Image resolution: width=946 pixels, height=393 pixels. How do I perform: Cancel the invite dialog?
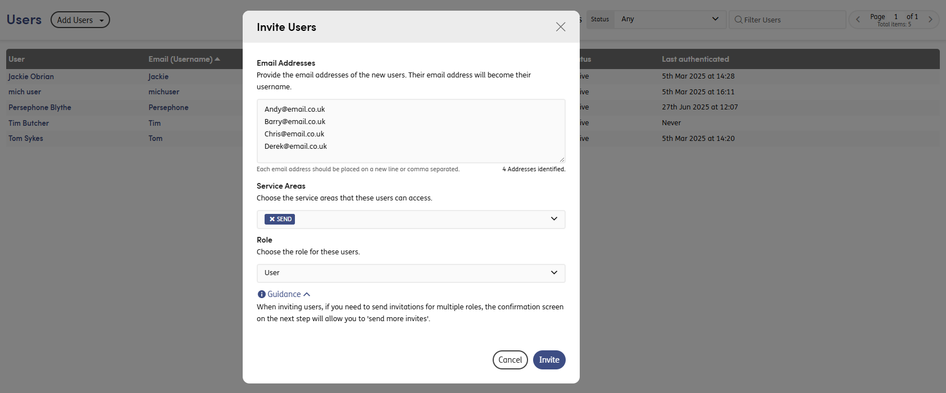tap(510, 360)
